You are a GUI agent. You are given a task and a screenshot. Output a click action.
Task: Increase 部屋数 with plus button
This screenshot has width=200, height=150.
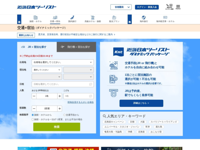[59, 108]
